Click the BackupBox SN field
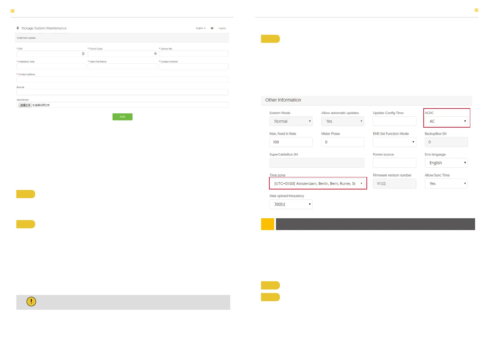 pos(446,142)
